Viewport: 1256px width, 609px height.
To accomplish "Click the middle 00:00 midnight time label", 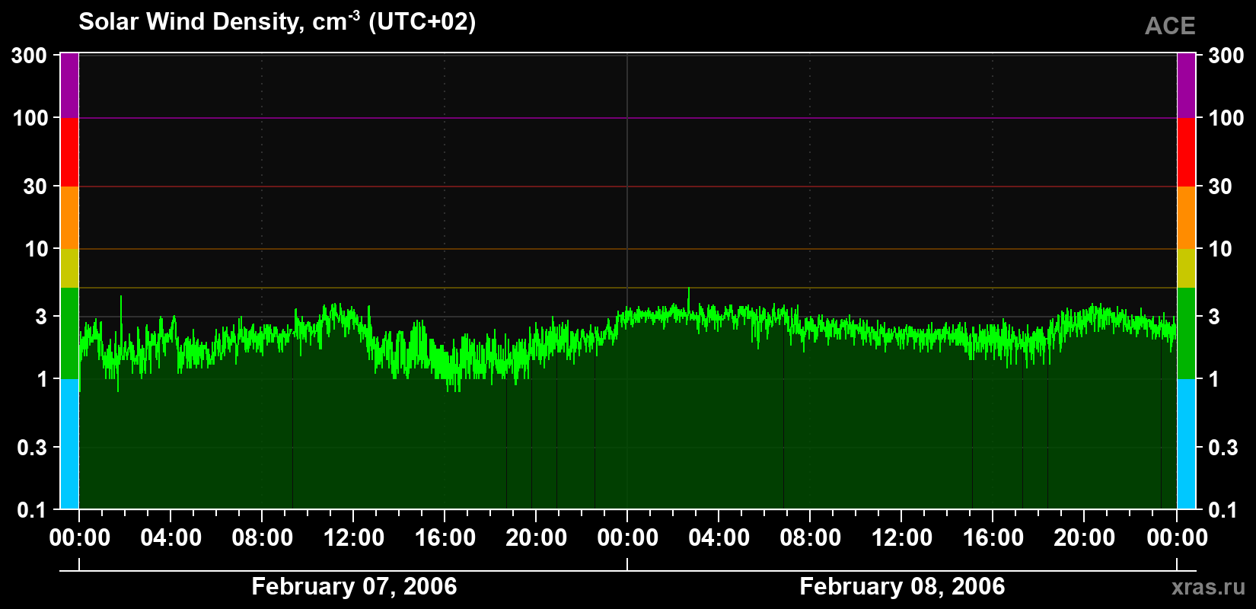I will (x=628, y=537).
